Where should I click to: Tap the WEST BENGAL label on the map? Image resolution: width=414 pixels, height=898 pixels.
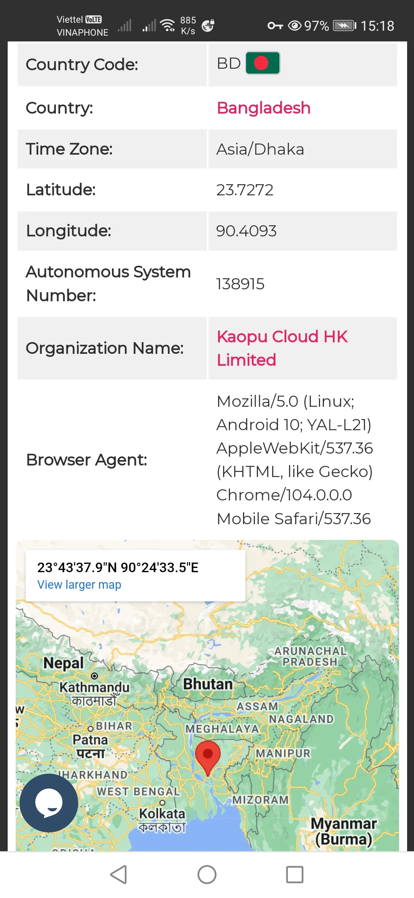point(138,791)
